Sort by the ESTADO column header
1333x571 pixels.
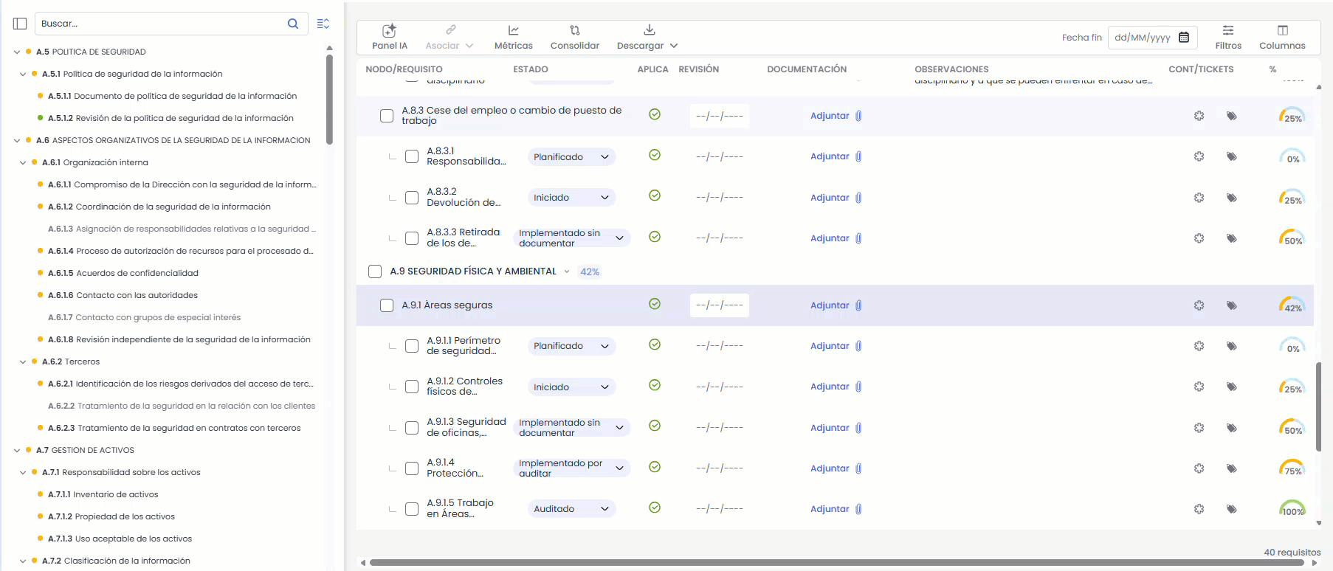click(531, 69)
